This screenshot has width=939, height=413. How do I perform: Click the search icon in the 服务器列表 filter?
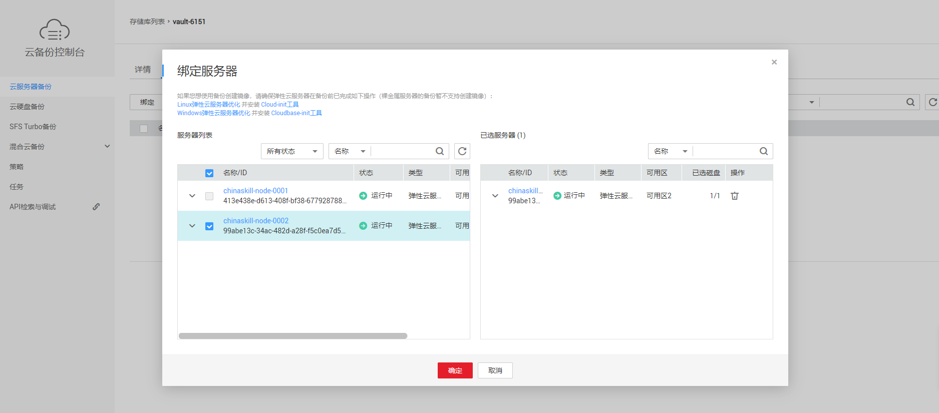click(440, 151)
